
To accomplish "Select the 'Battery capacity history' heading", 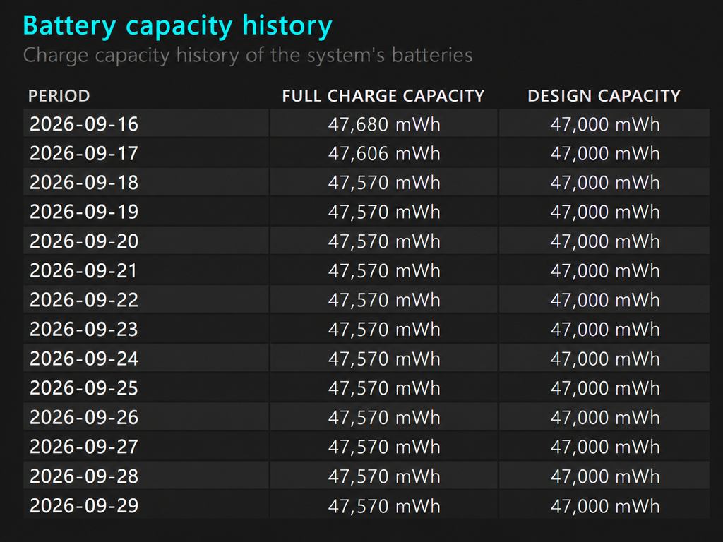I will click(177, 26).
